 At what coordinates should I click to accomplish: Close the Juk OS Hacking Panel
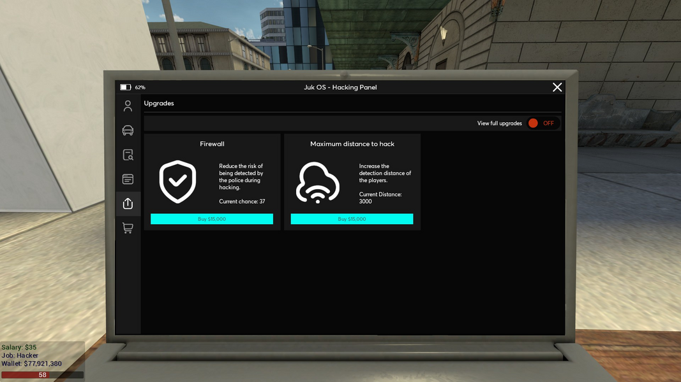coord(557,87)
